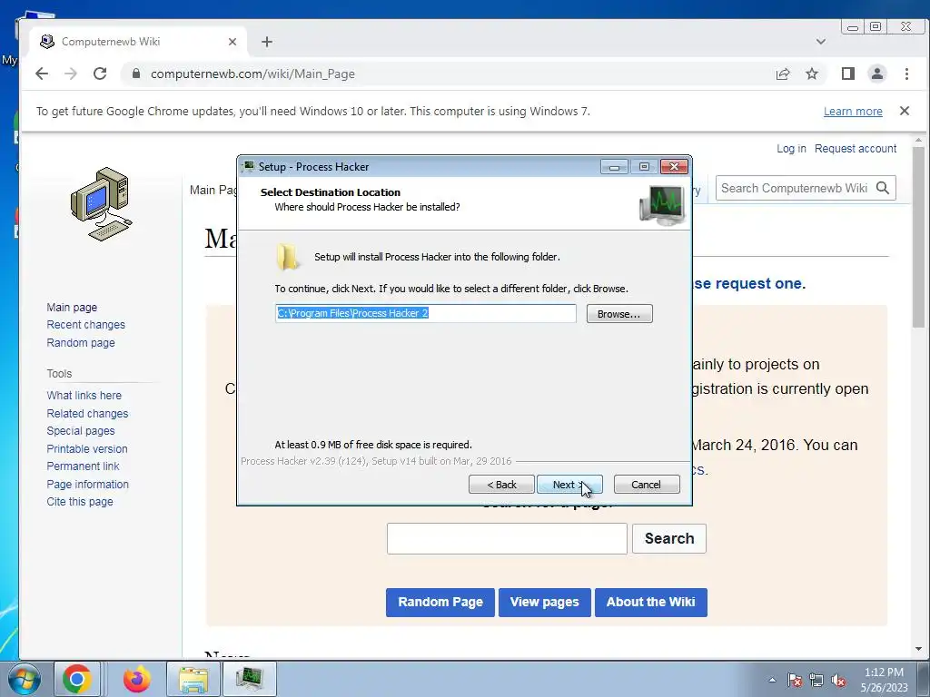Close the Computernewb Wiki tab
930x697 pixels.
tap(232, 42)
